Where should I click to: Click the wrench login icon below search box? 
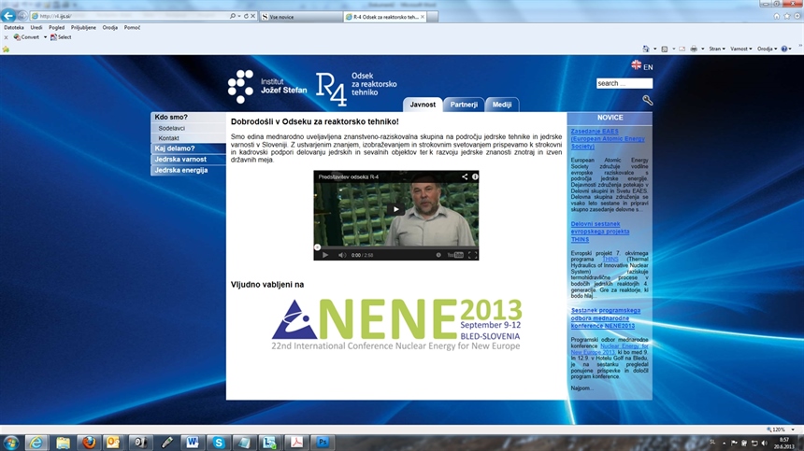[x=648, y=100]
